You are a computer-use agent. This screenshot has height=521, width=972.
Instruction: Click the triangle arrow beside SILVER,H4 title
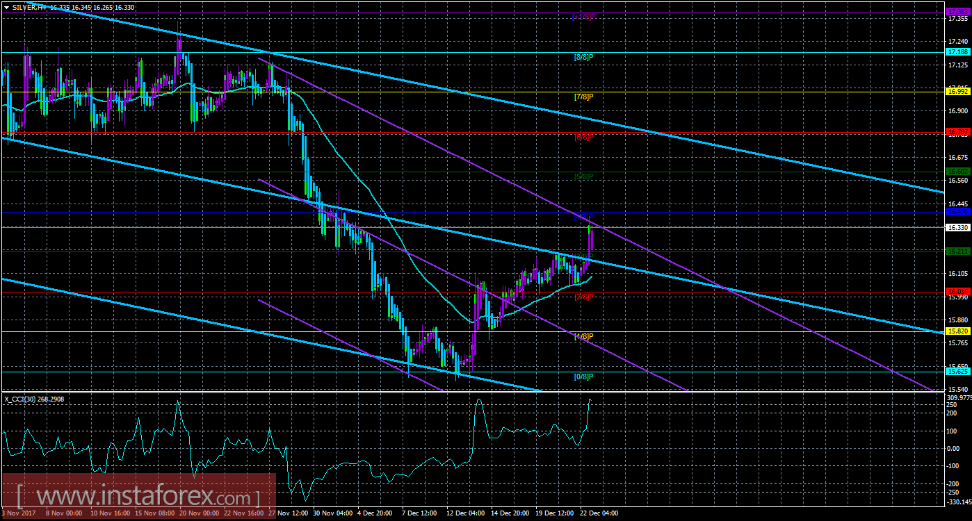click(x=6, y=6)
